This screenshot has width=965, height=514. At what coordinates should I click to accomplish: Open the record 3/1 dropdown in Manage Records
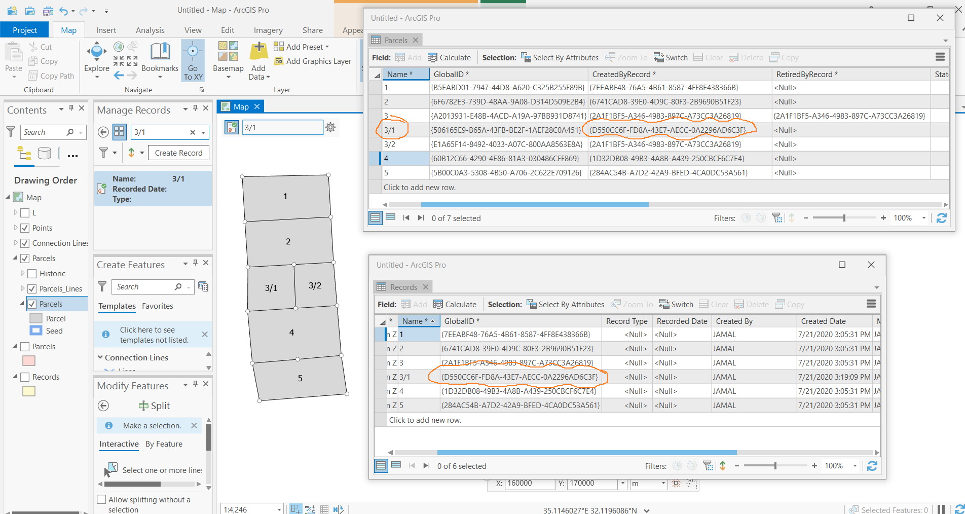(204, 133)
